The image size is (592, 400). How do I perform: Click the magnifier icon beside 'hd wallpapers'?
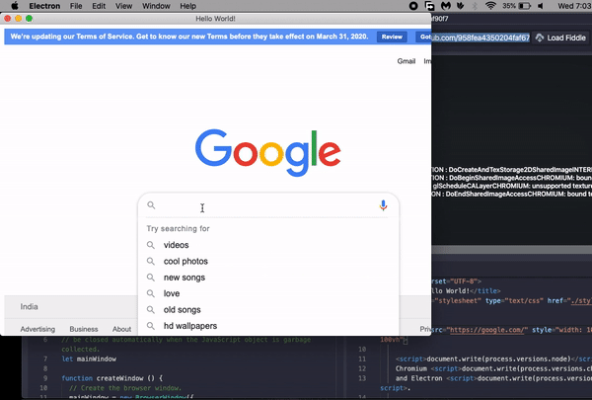(151, 326)
